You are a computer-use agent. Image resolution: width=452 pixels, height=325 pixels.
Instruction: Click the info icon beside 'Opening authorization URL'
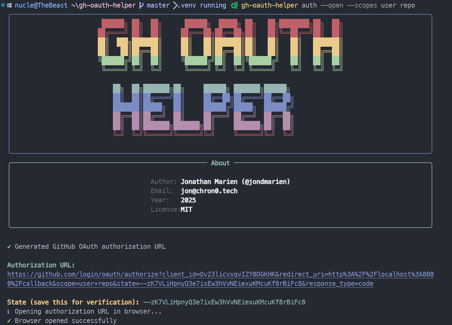pos(9,312)
